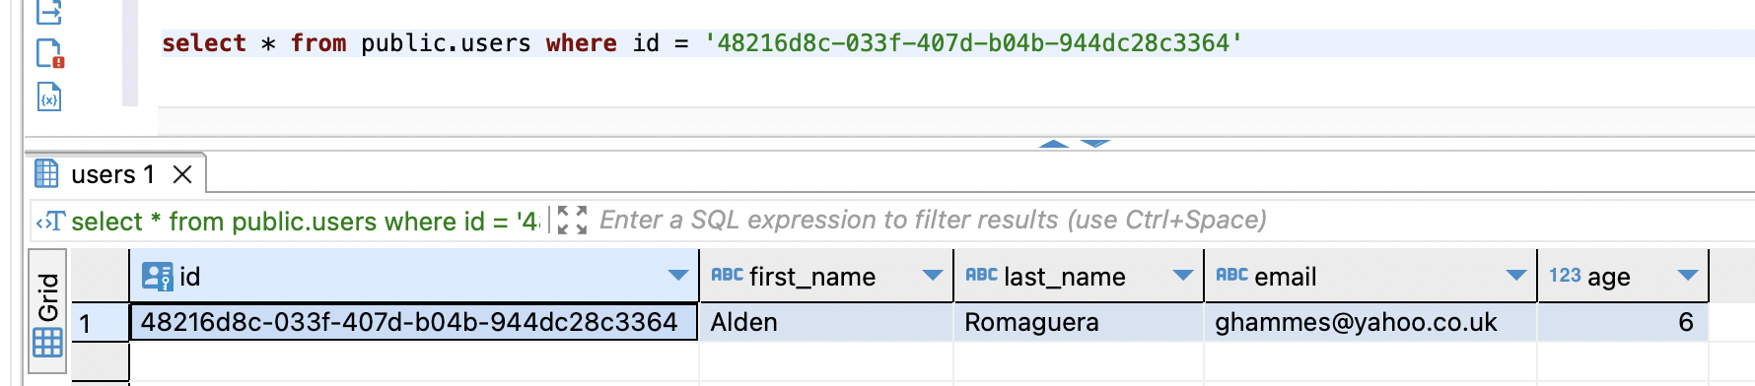Image resolution: width=1755 pixels, height=386 pixels.
Task: Select the users 1 result tab
Action: [113, 174]
